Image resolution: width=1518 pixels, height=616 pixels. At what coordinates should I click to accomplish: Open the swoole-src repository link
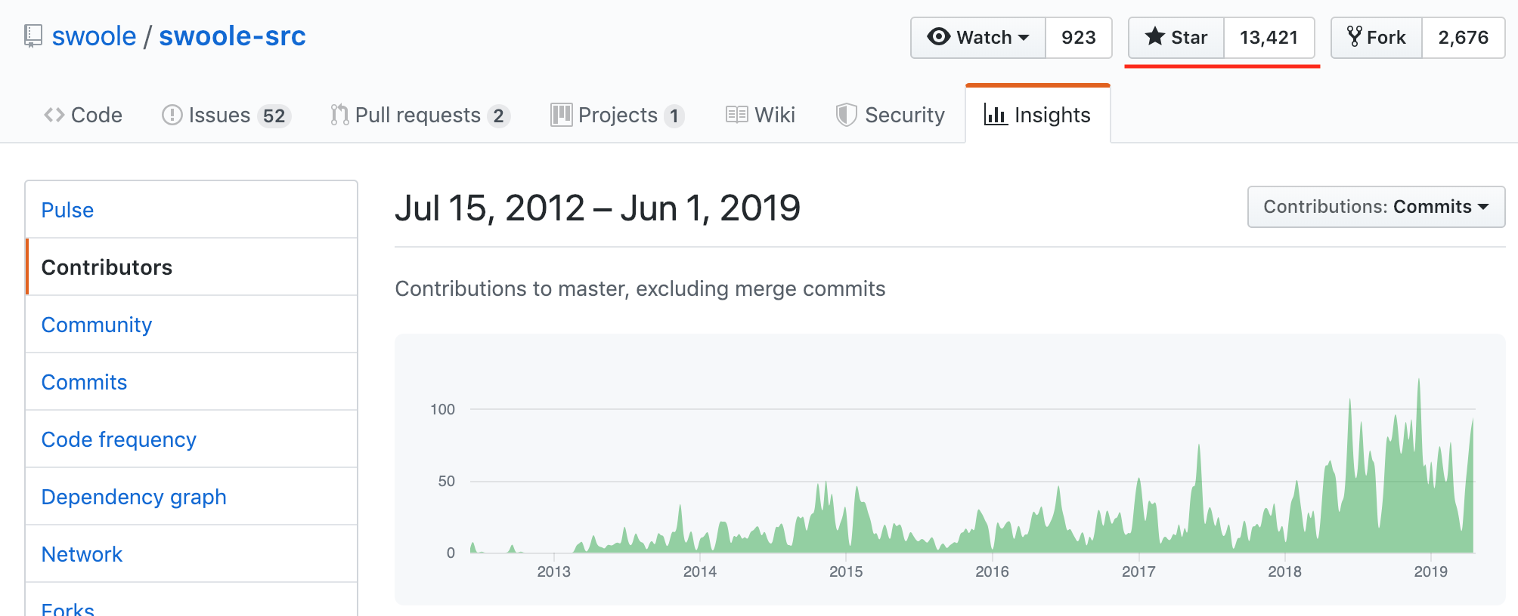pos(232,36)
